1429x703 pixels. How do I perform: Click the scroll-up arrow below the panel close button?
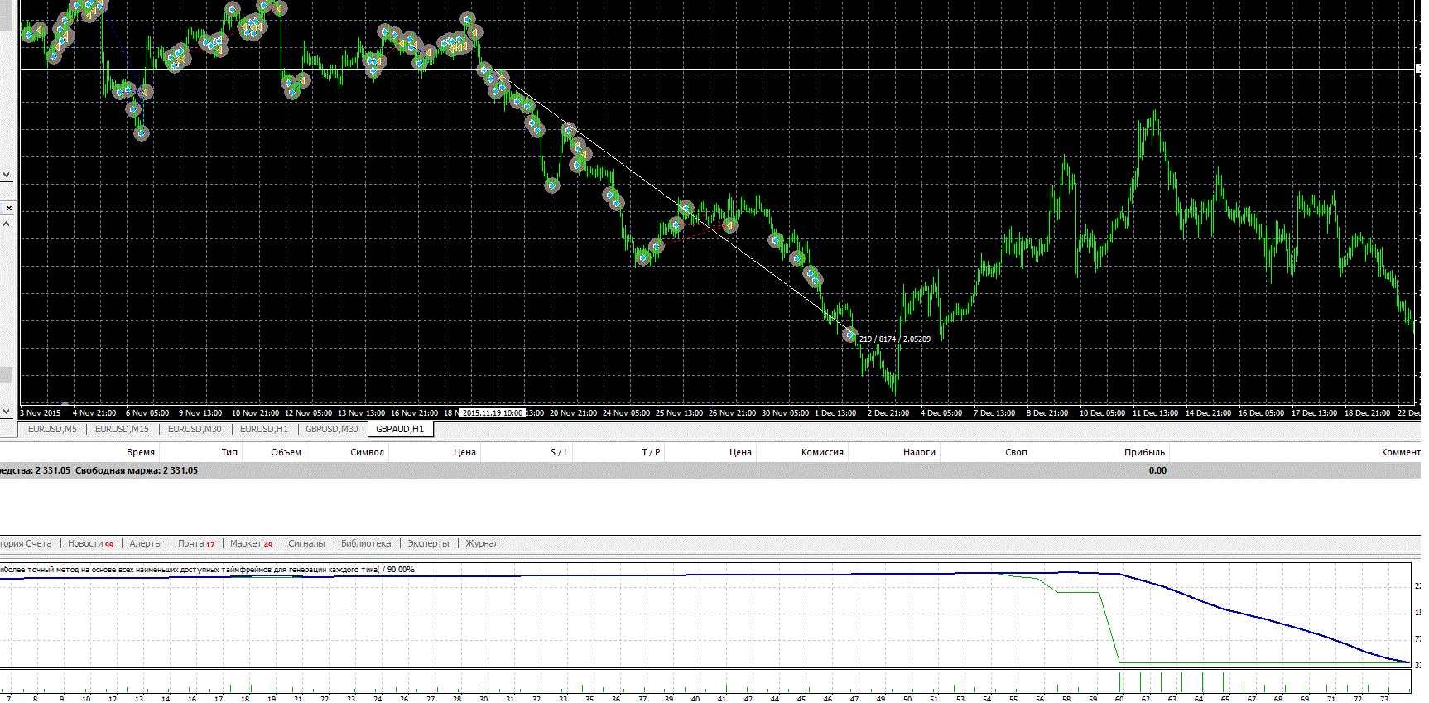click(x=7, y=224)
